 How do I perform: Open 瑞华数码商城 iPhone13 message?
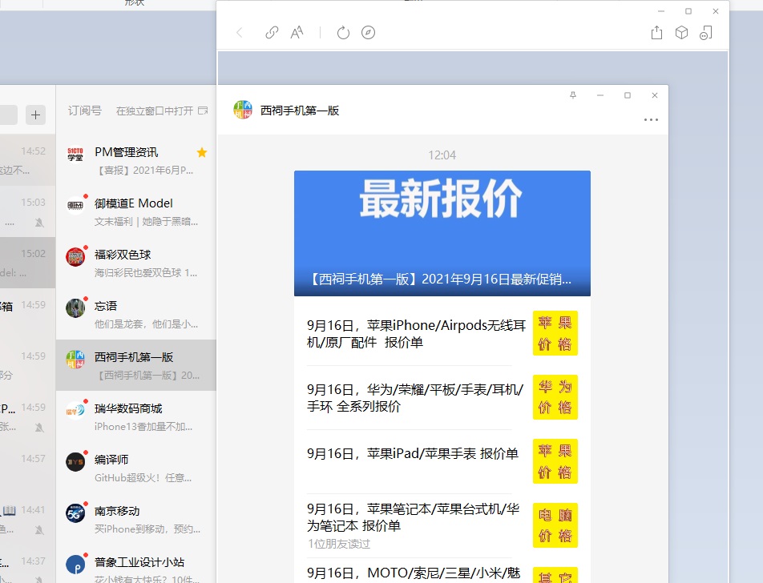(x=136, y=416)
